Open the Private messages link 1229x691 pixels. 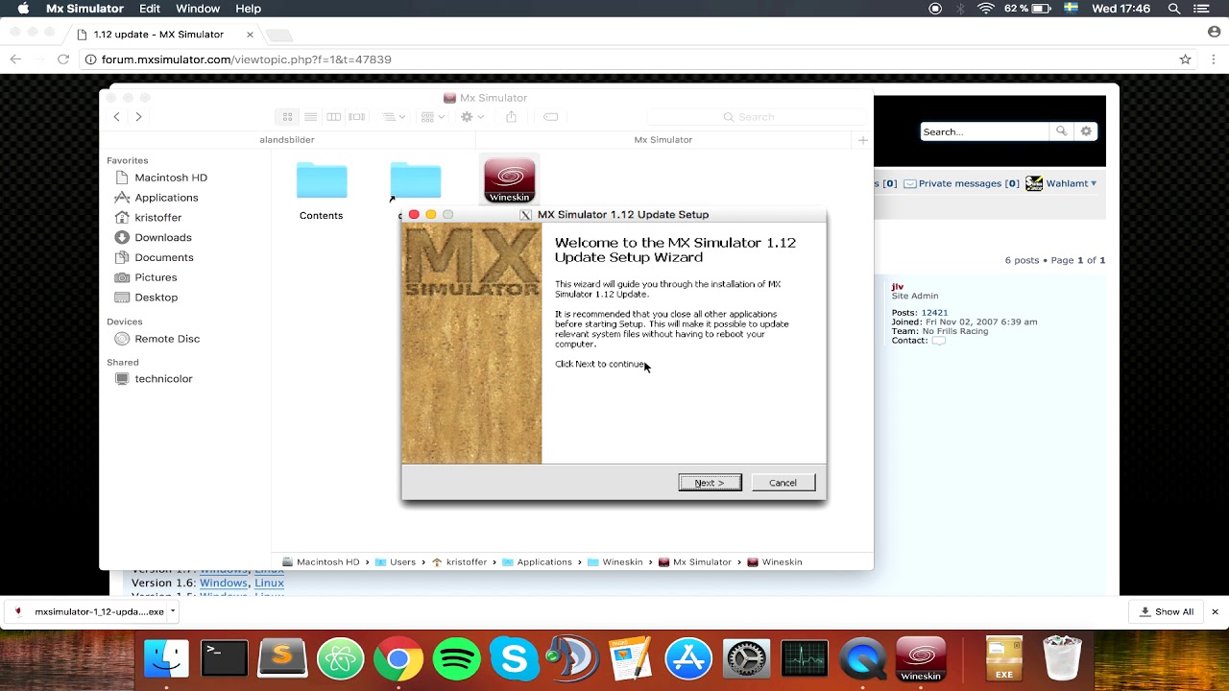click(961, 183)
